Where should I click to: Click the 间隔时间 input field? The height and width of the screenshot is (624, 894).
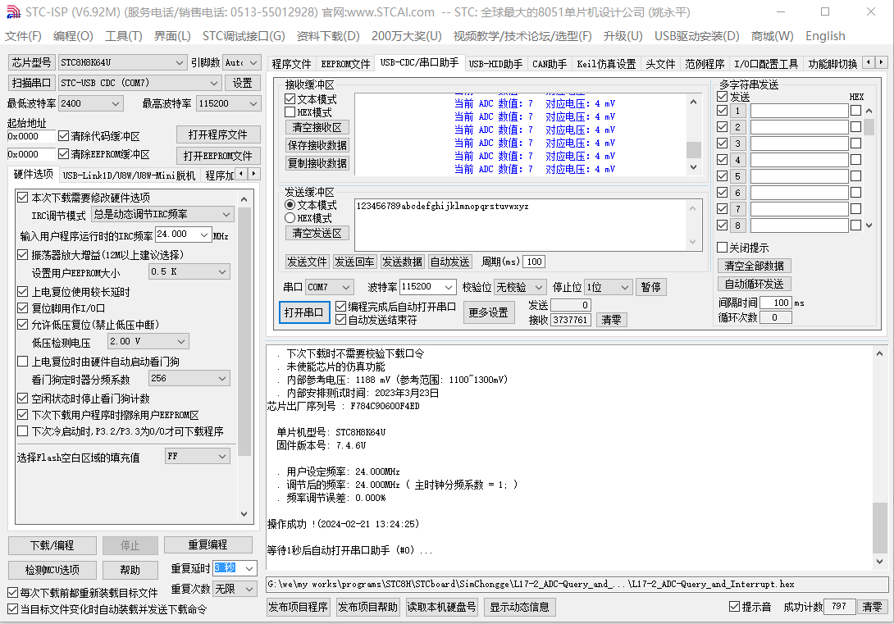[775, 303]
